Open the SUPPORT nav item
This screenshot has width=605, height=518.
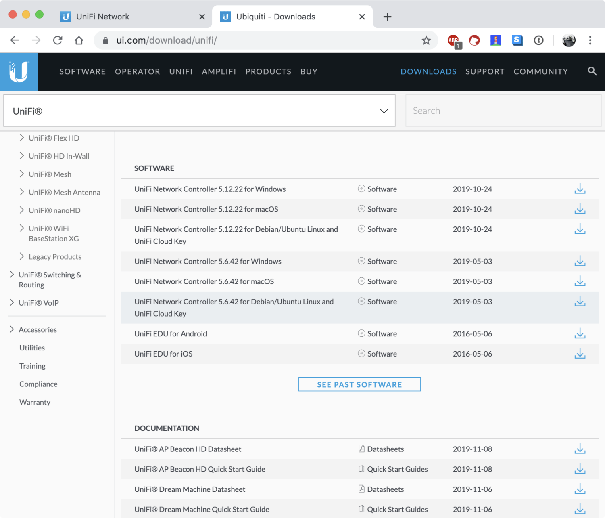[x=485, y=72]
